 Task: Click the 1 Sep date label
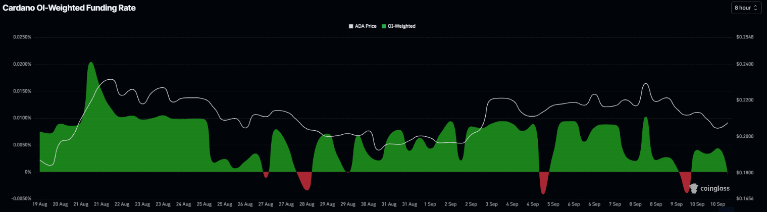pyautogui.click(x=430, y=204)
